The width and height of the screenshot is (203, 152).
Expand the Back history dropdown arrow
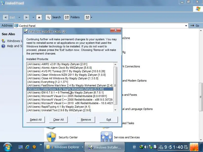click(19, 17)
